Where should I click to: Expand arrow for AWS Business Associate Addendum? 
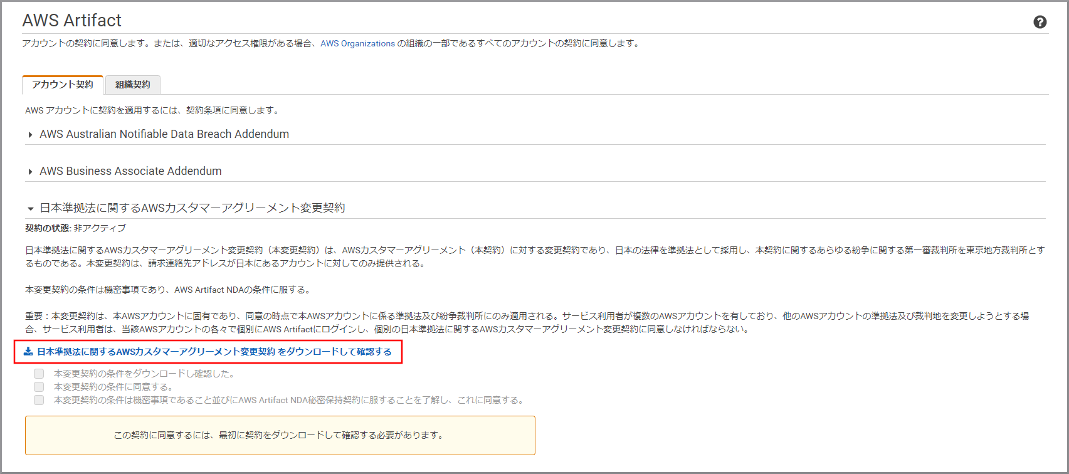point(30,172)
